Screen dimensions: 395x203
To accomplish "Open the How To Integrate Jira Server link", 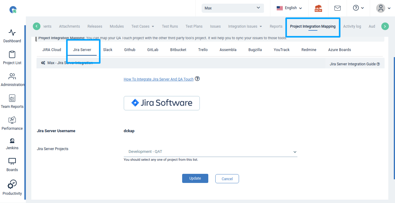I will point(158,79).
